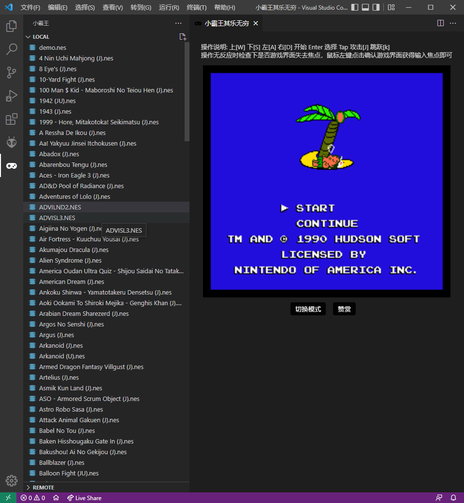This screenshot has width=464, height=503.
Task: Select Akumajou Dracula (J).nes
Action: (x=106, y=250)
